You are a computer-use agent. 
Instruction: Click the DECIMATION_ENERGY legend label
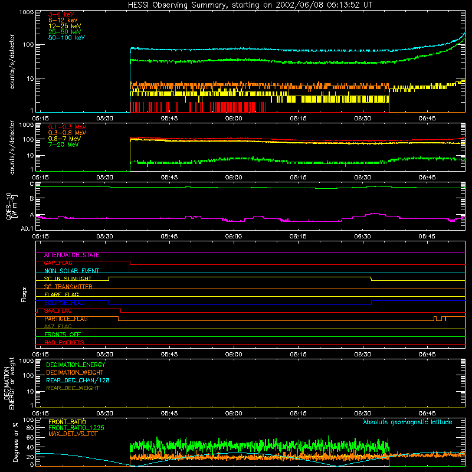tap(76, 365)
